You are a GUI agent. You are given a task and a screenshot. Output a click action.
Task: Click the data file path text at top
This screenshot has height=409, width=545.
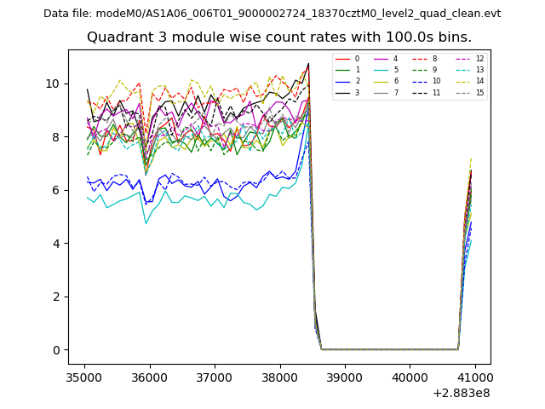click(272, 14)
